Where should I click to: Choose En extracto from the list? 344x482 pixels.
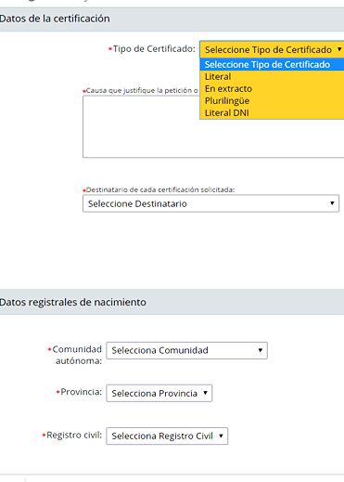[272, 88]
